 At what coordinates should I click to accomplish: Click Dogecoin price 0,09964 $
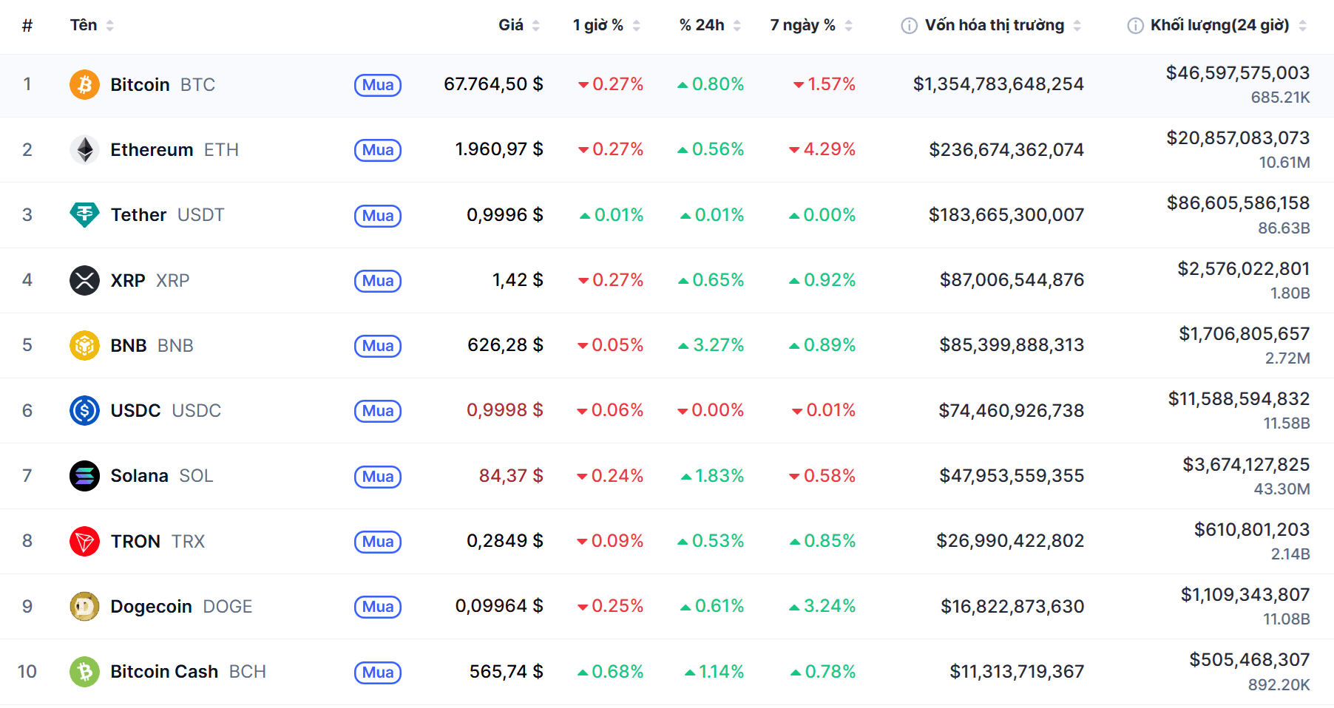coord(499,606)
